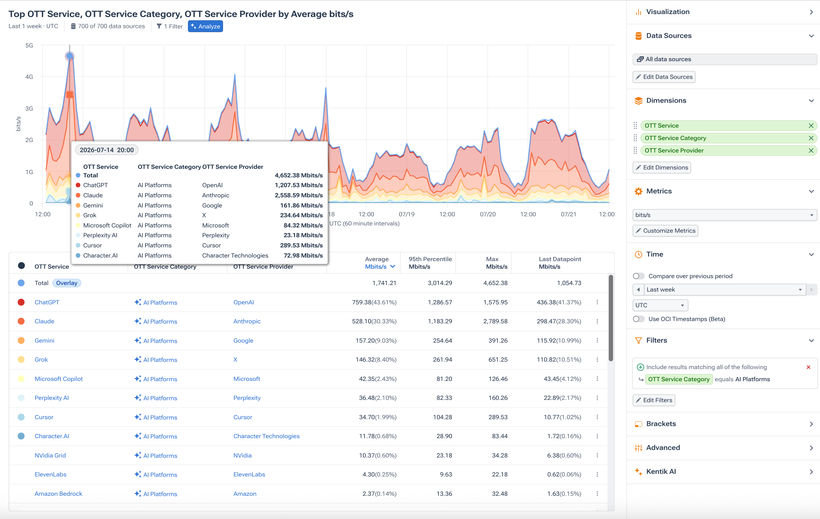Viewport: 820px width, 519px height.
Task: Click the Metrics gear icon
Action: pos(639,191)
